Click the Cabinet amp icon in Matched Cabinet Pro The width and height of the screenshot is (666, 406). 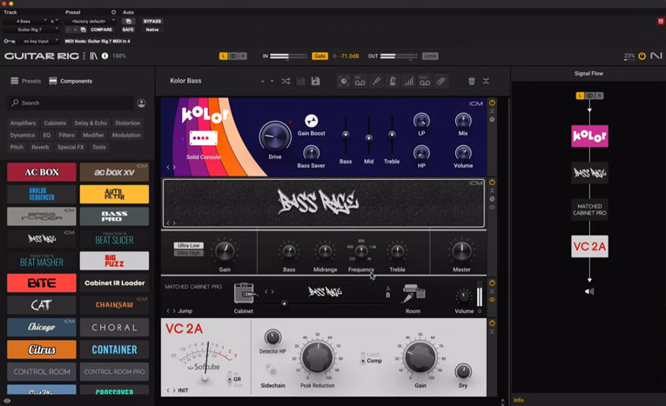click(x=245, y=293)
